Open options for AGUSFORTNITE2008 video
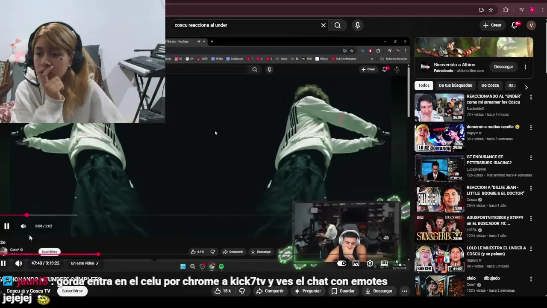The height and width of the screenshot is (308, 547). click(x=531, y=219)
